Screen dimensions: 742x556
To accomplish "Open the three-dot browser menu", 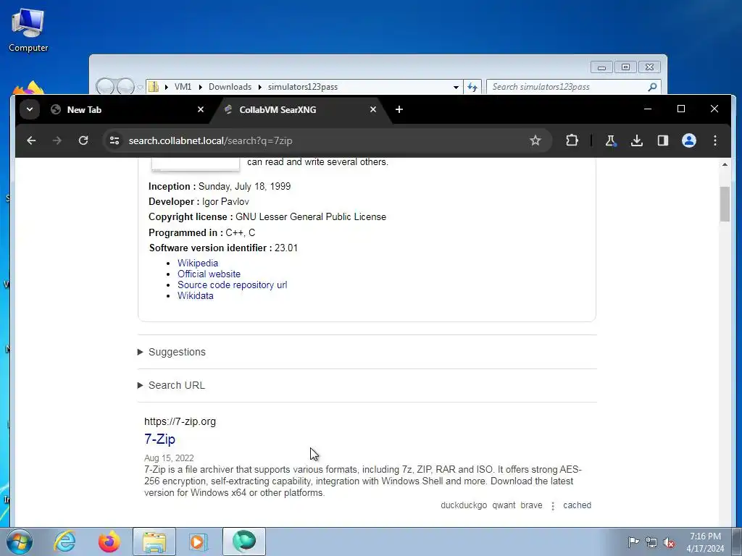I will tap(715, 140).
